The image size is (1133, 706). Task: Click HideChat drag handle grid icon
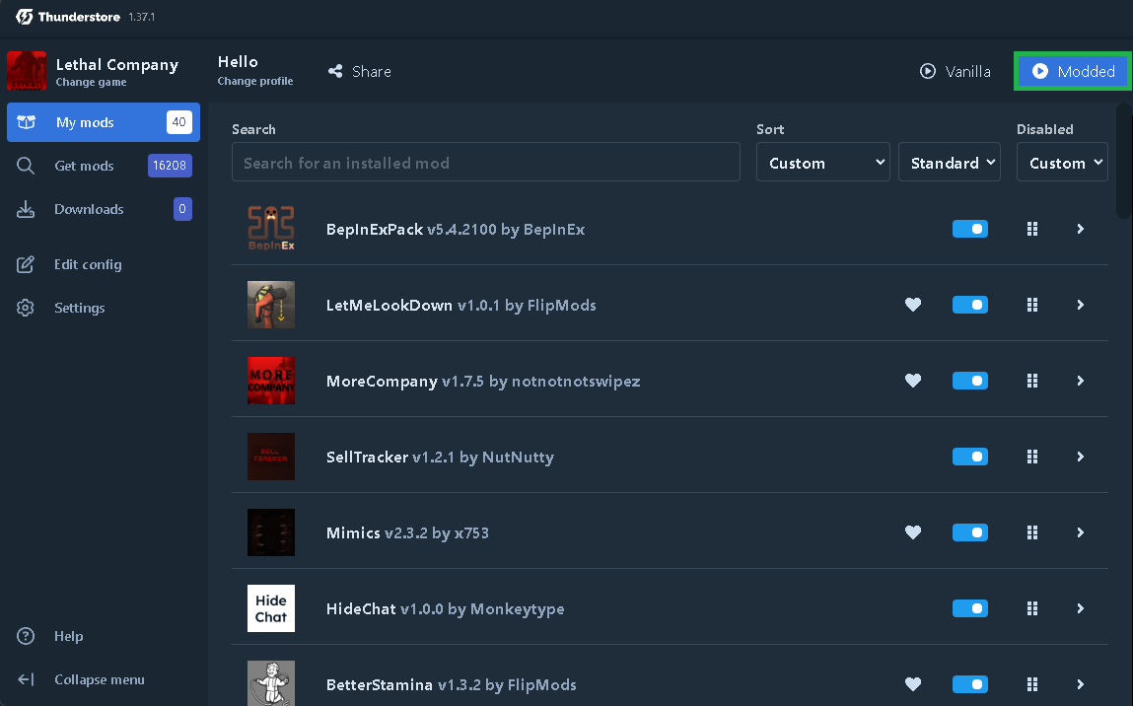1031,608
